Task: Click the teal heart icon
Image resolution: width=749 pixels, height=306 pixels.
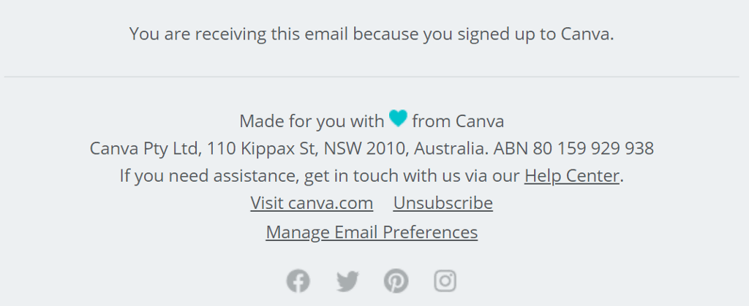Action: click(398, 118)
